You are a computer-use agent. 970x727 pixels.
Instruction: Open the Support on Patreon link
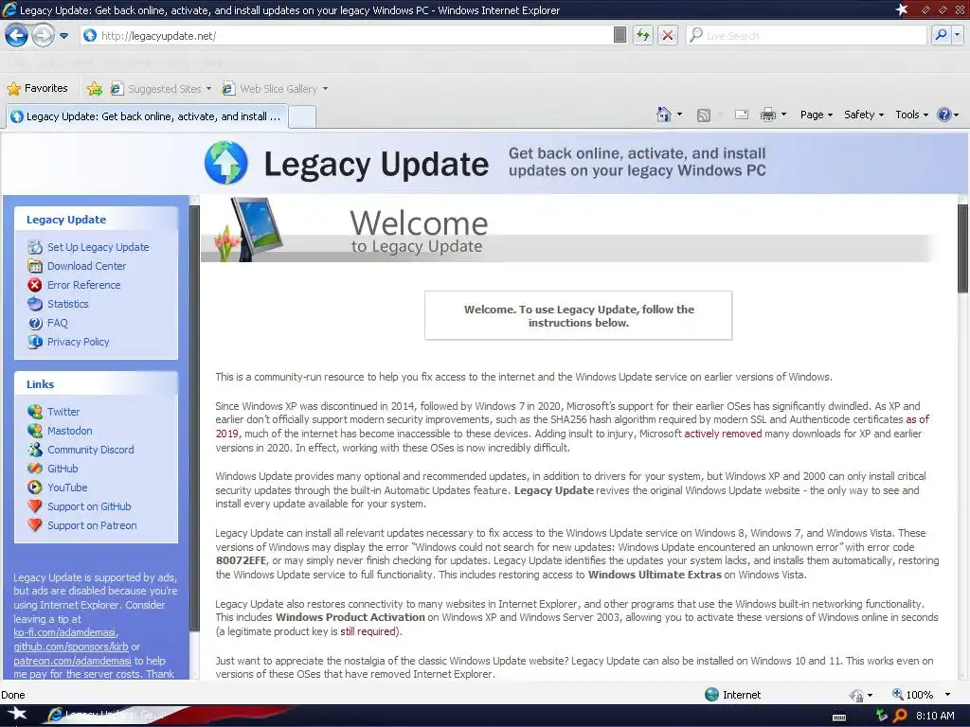coord(92,525)
